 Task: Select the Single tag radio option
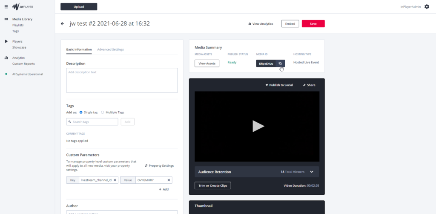tap(81, 112)
